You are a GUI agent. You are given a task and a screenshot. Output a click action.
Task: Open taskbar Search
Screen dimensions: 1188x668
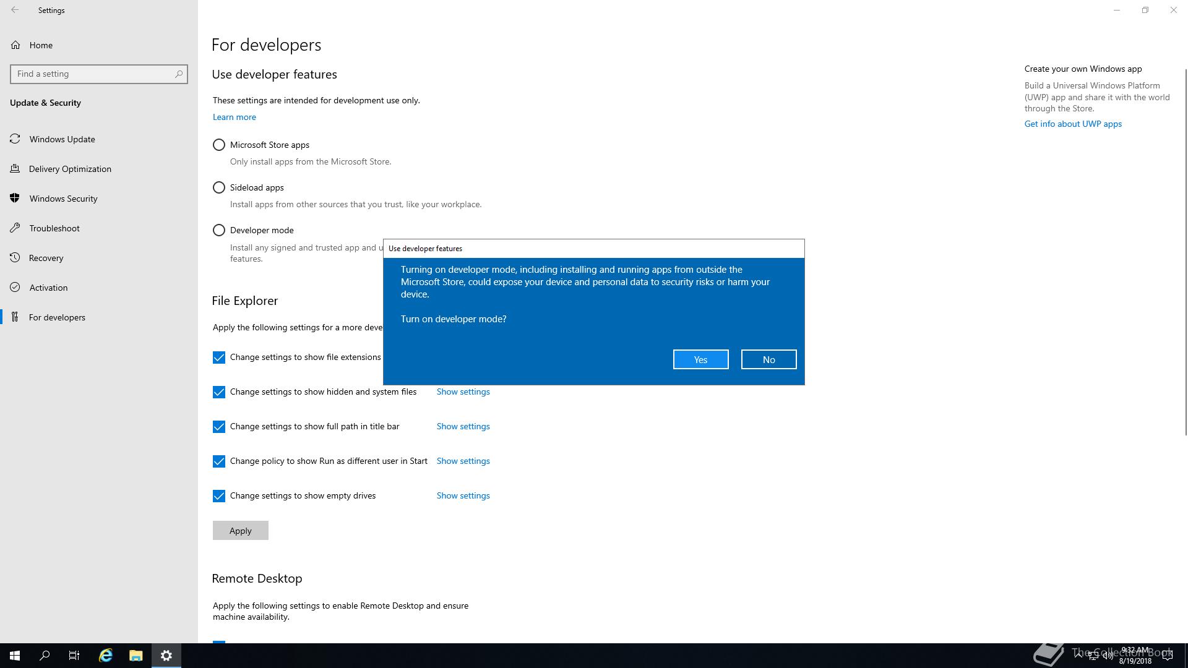pos(45,656)
